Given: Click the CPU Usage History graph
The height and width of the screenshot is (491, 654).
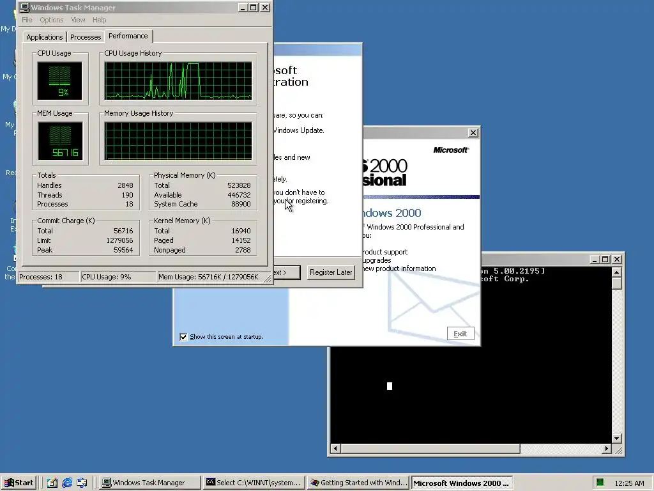Looking at the screenshot, I should coord(178,81).
